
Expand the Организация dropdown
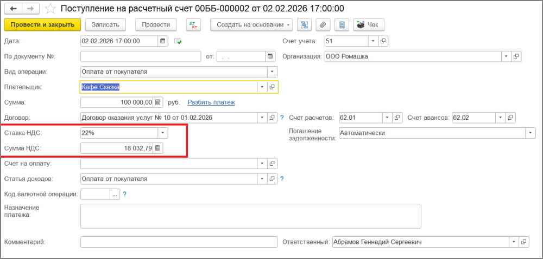[x=506, y=56]
